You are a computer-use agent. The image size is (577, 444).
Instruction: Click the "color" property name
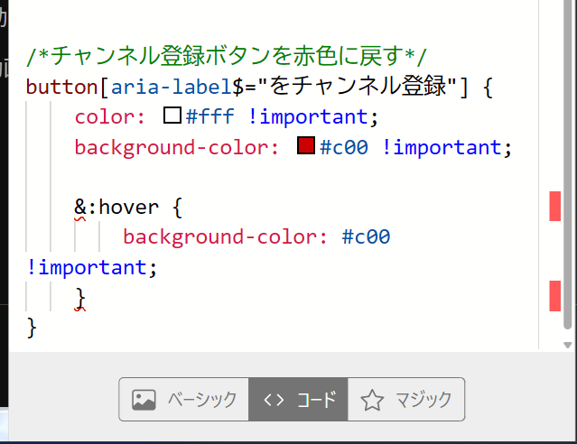[105, 116]
